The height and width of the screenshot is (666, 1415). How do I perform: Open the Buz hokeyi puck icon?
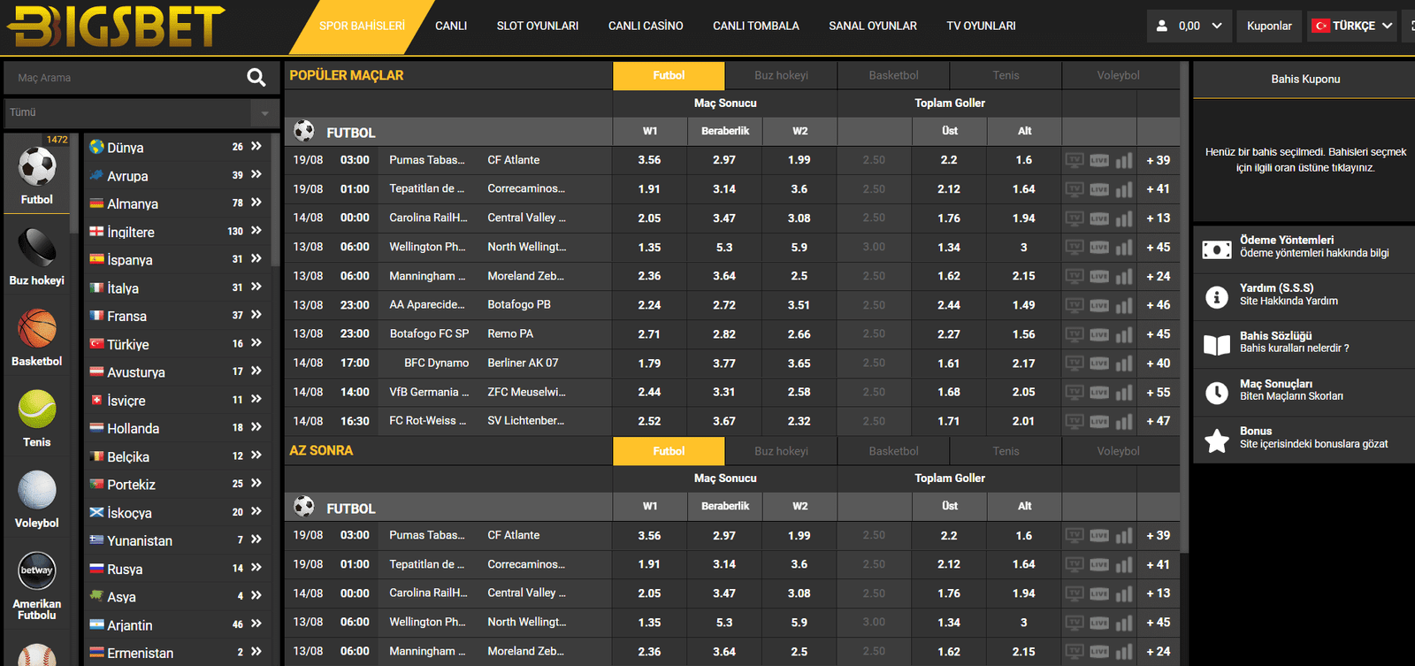click(37, 248)
